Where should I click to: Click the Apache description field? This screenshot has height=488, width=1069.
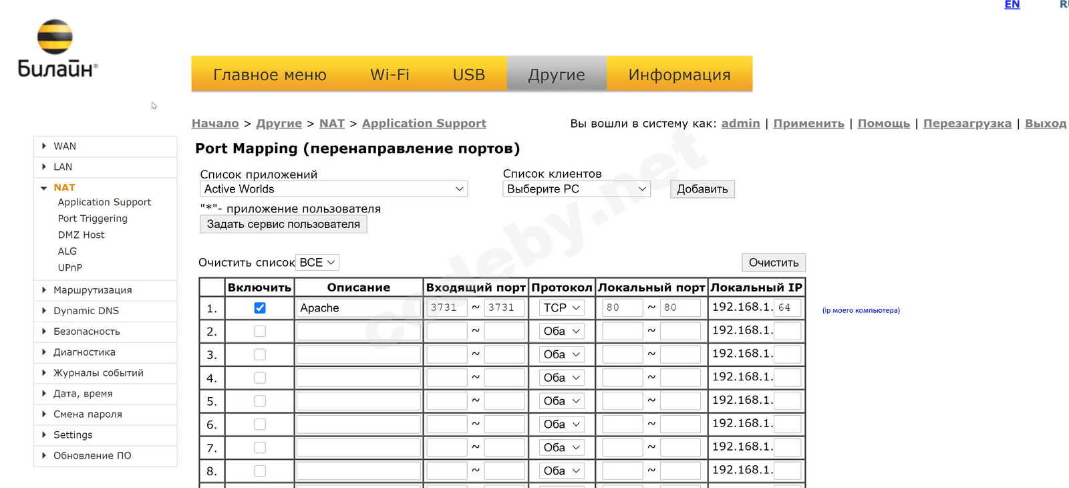point(359,308)
